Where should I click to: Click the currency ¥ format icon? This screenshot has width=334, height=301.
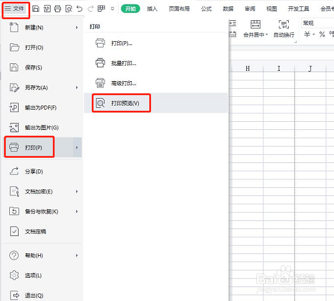coord(307,34)
